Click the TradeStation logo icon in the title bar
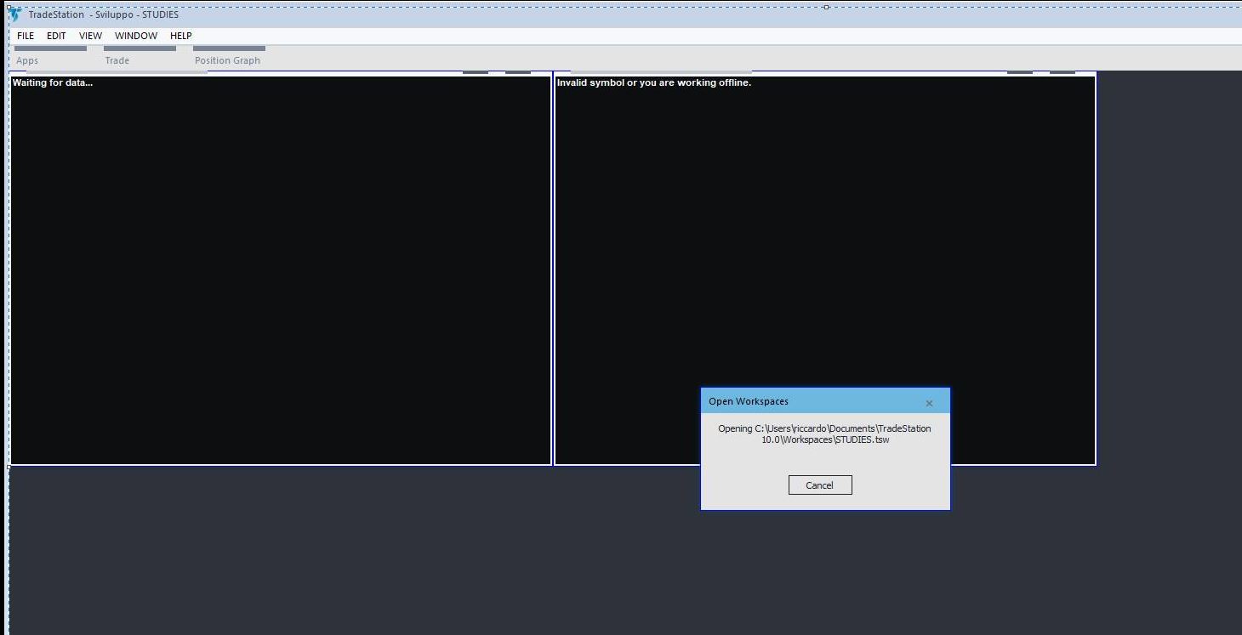 tap(14, 14)
